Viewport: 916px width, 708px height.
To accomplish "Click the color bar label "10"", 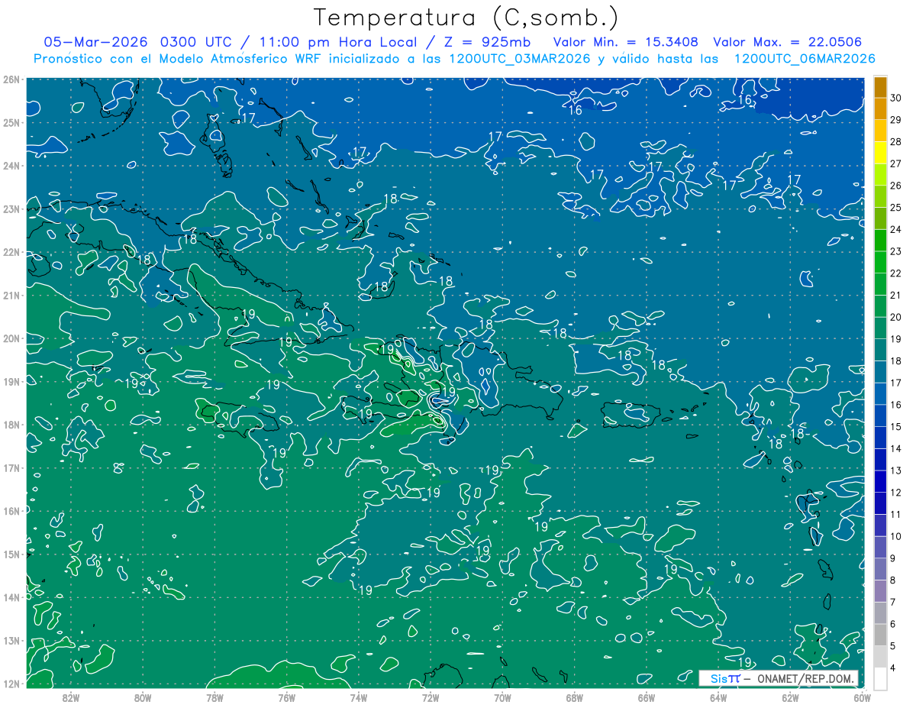I will (896, 536).
